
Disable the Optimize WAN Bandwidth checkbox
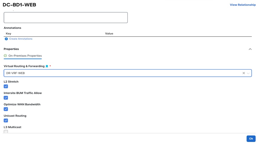tap(6, 109)
